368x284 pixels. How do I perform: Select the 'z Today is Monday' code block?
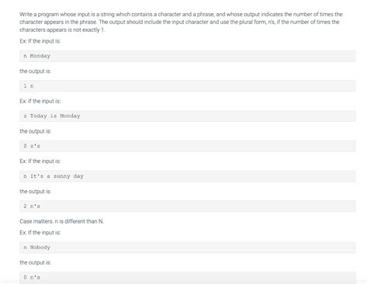coord(188,116)
